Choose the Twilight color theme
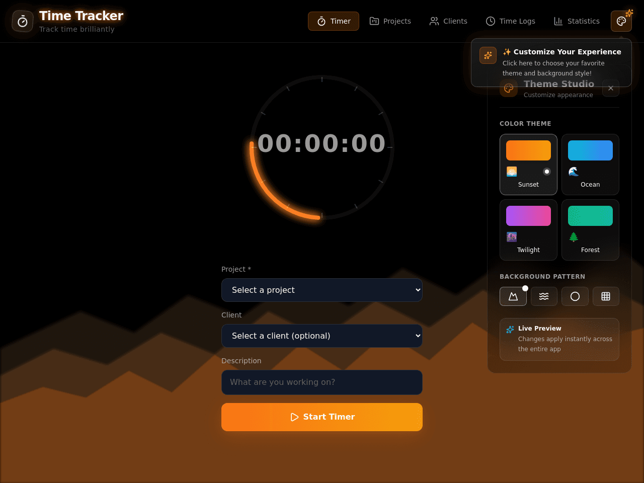Screen dimensions: 644x483 [x=528, y=230]
